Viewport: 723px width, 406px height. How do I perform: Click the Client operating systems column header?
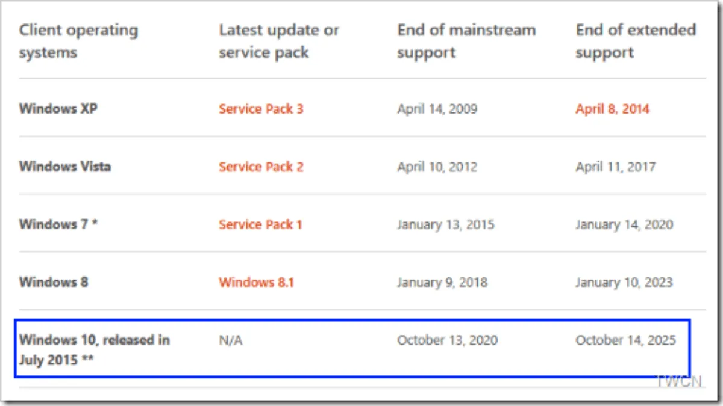pyautogui.click(x=78, y=41)
